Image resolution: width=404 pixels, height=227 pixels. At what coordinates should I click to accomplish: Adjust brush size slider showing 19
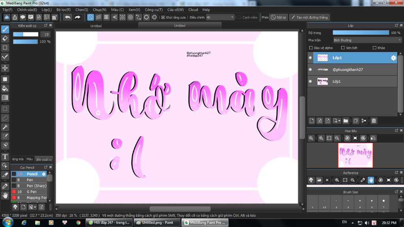(x=26, y=35)
